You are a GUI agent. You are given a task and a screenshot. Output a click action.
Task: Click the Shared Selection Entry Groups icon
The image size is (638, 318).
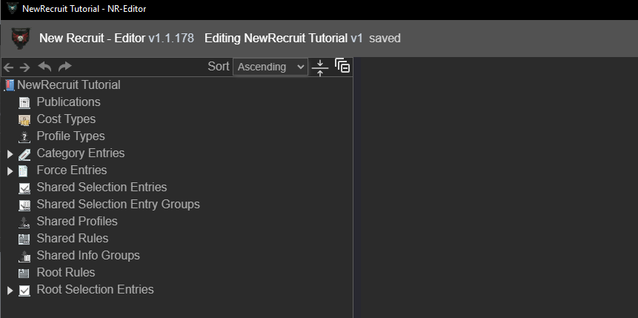point(24,205)
